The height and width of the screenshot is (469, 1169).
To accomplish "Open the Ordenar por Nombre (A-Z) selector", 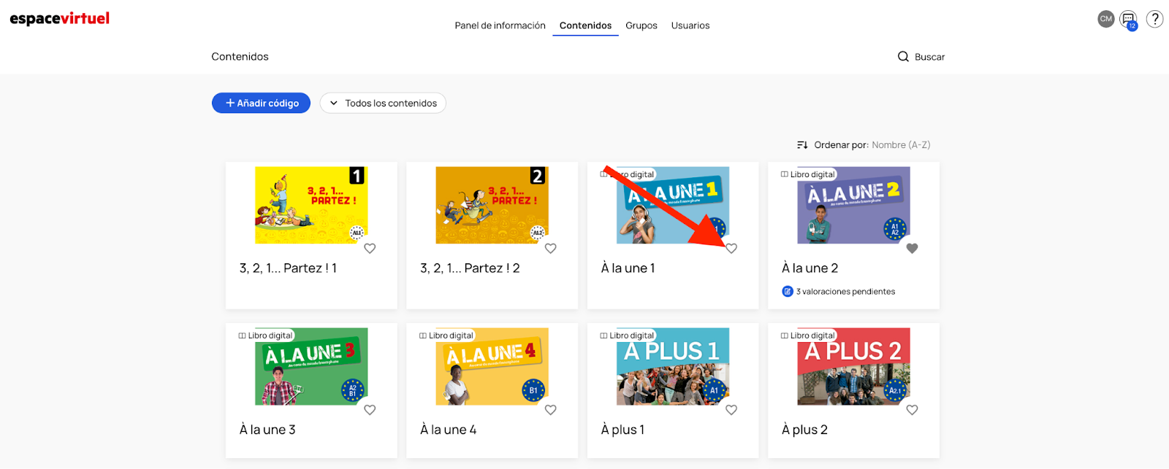I will click(x=900, y=145).
